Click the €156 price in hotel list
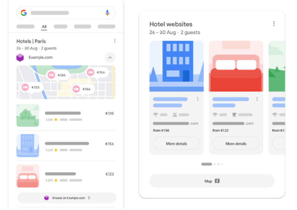The image size is (297, 210). pos(109,144)
